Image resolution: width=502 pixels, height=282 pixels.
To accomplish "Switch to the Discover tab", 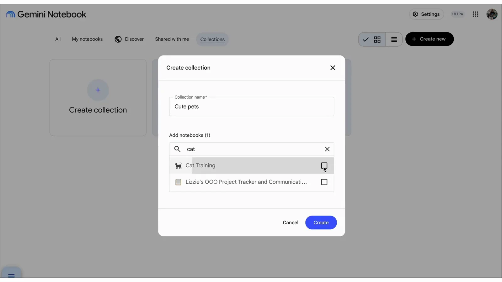I will tap(129, 39).
